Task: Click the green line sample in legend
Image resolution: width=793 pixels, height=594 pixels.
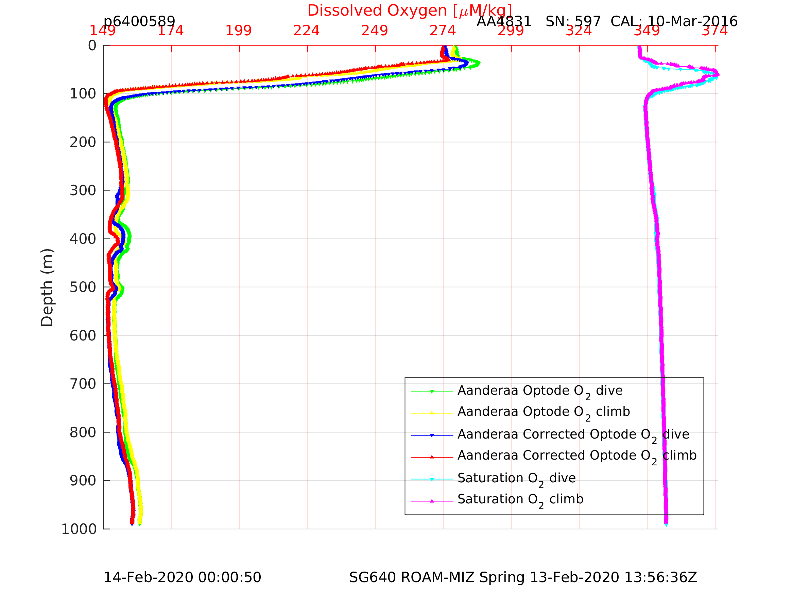Action: (432, 391)
